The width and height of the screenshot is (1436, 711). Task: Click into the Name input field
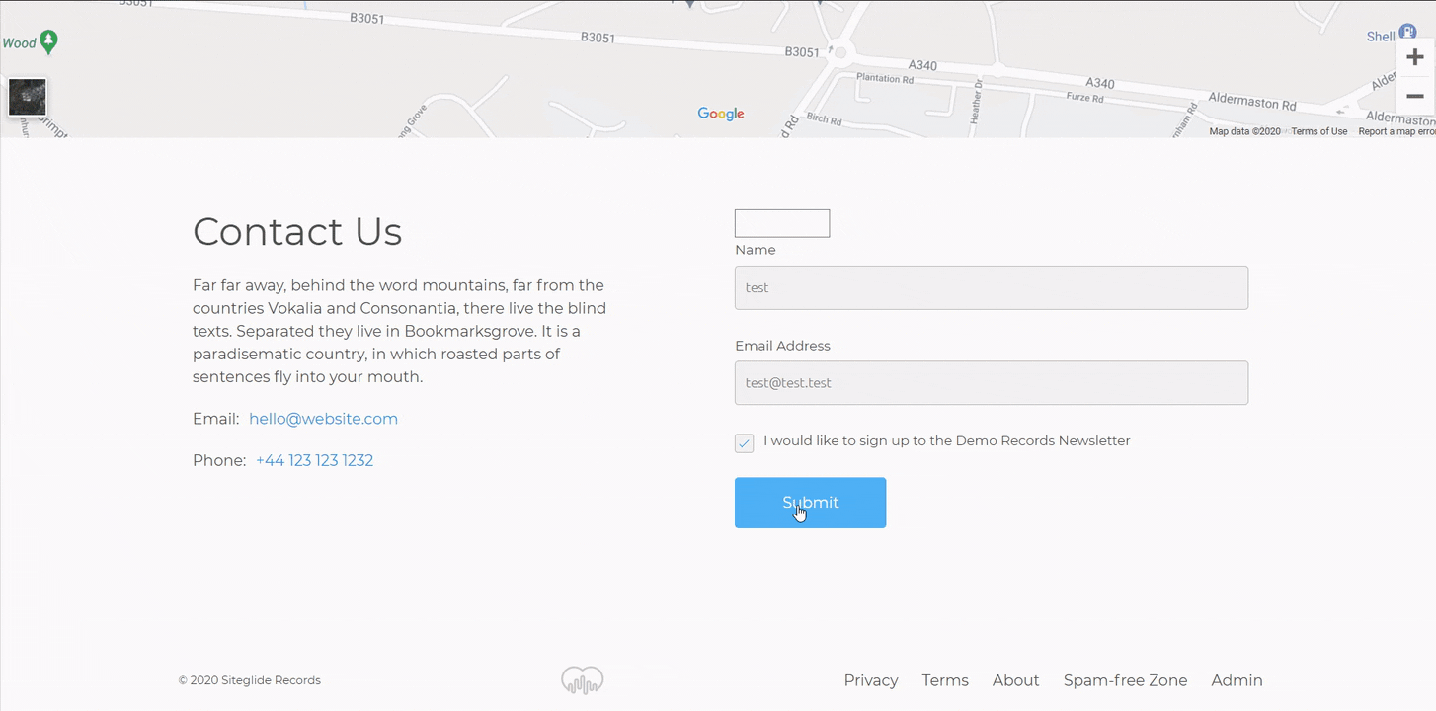(991, 287)
